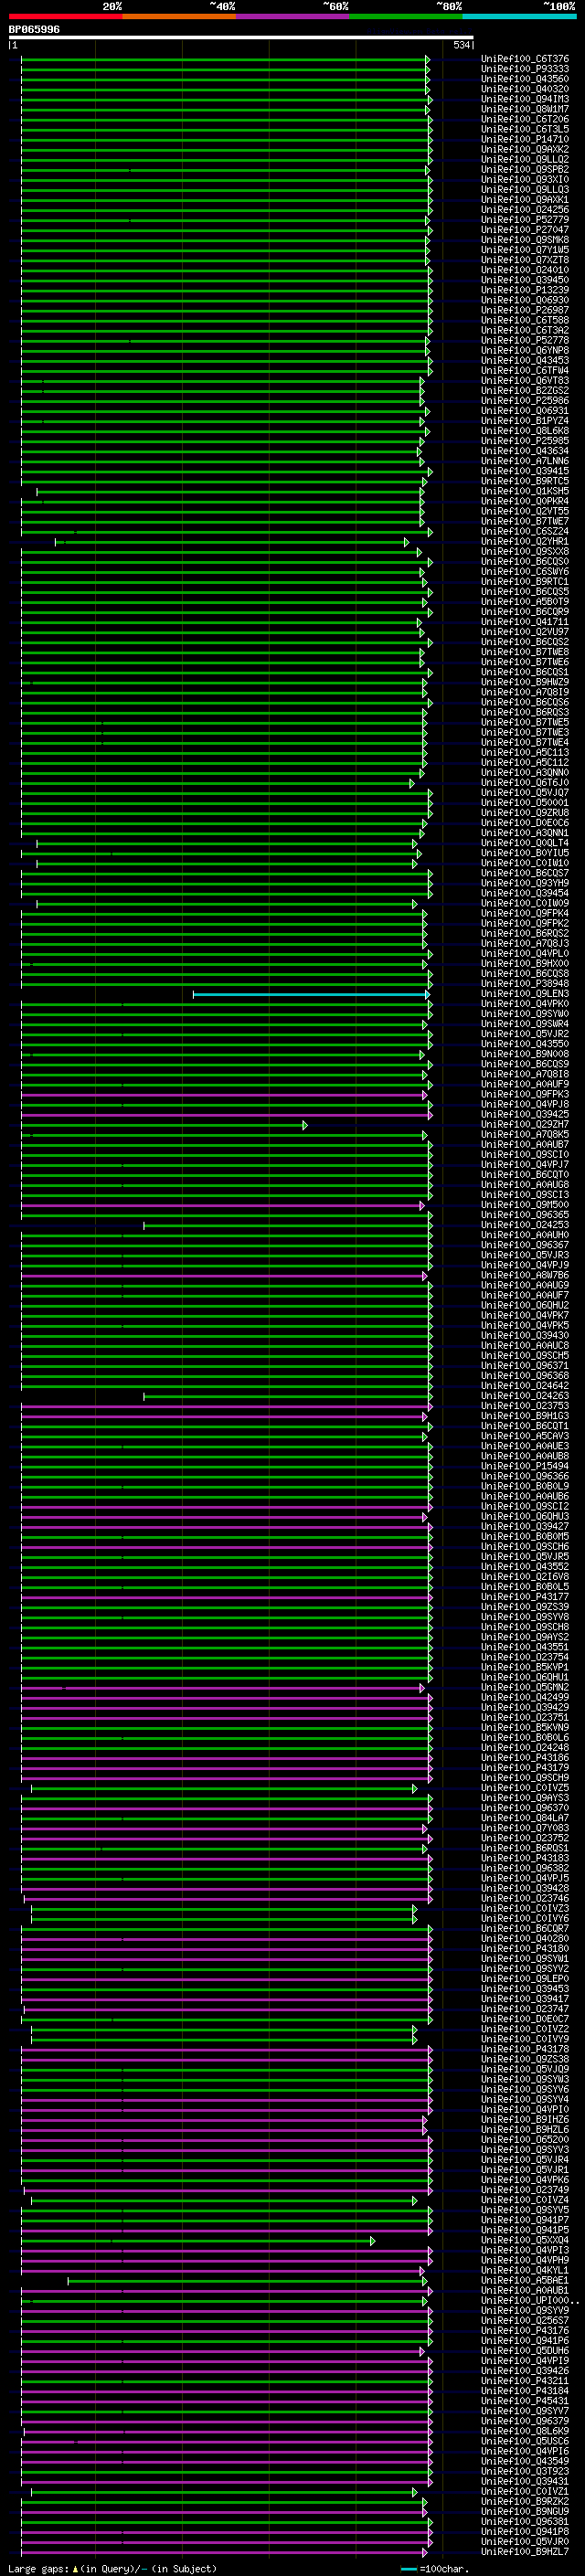Select label UniRef100_P43179
This screenshot has height=2576, width=585.
[524, 1768]
